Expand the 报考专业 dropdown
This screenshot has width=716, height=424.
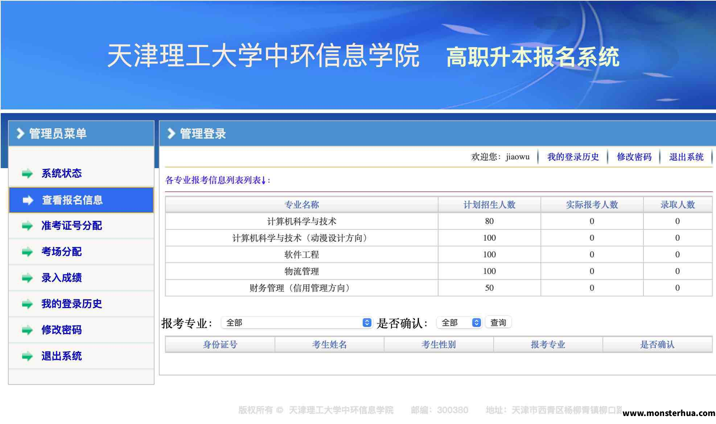(x=297, y=323)
